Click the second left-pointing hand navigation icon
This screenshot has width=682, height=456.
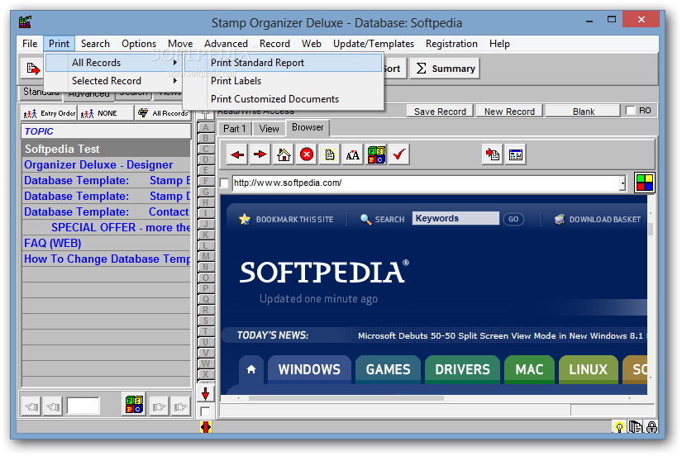pyautogui.click(x=53, y=406)
